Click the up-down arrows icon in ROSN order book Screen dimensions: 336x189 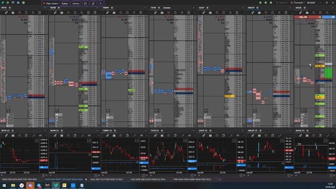pyautogui.click(x=81, y=13)
